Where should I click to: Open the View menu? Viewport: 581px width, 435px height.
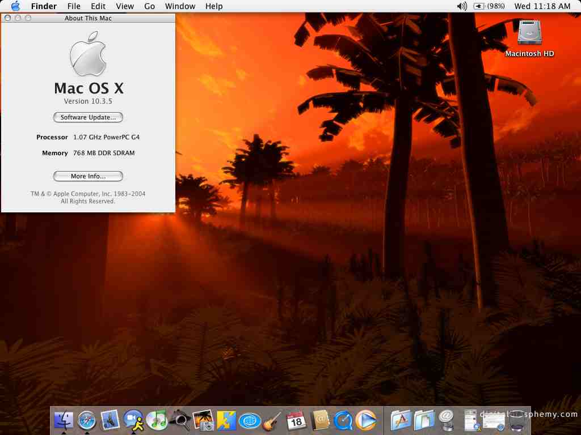pos(125,6)
